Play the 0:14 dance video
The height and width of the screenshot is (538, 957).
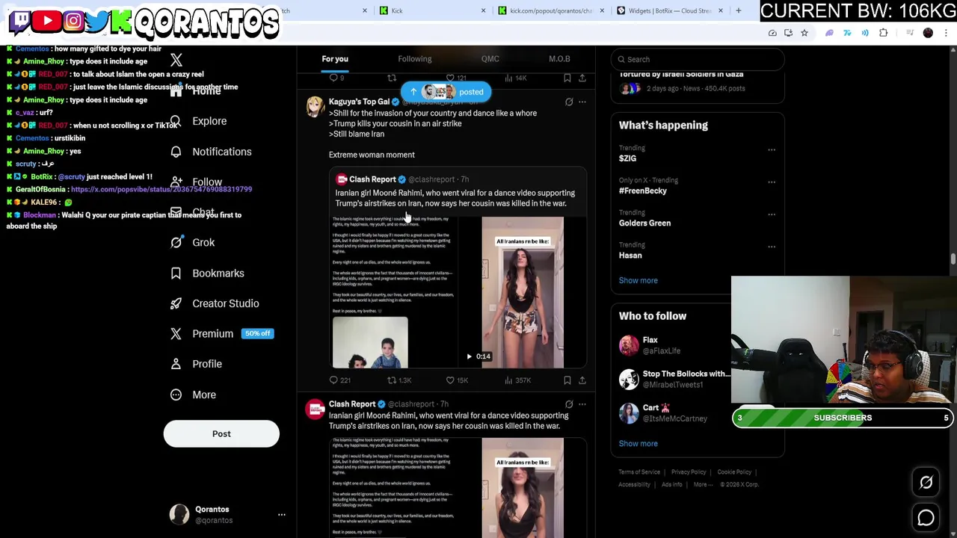pos(523,292)
